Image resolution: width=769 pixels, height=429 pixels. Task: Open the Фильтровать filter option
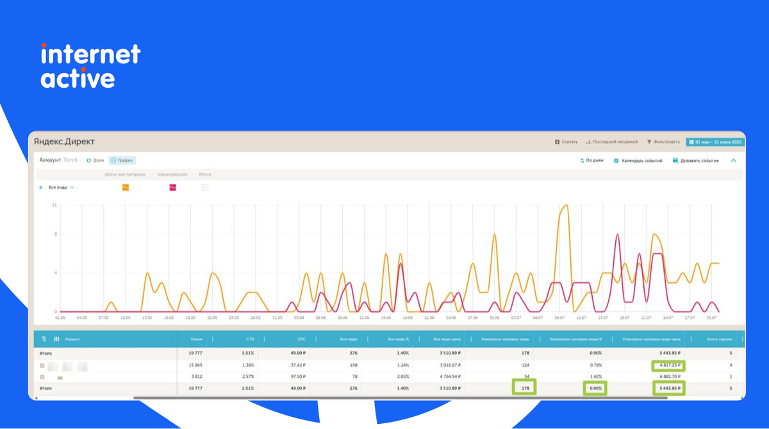coord(663,142)
